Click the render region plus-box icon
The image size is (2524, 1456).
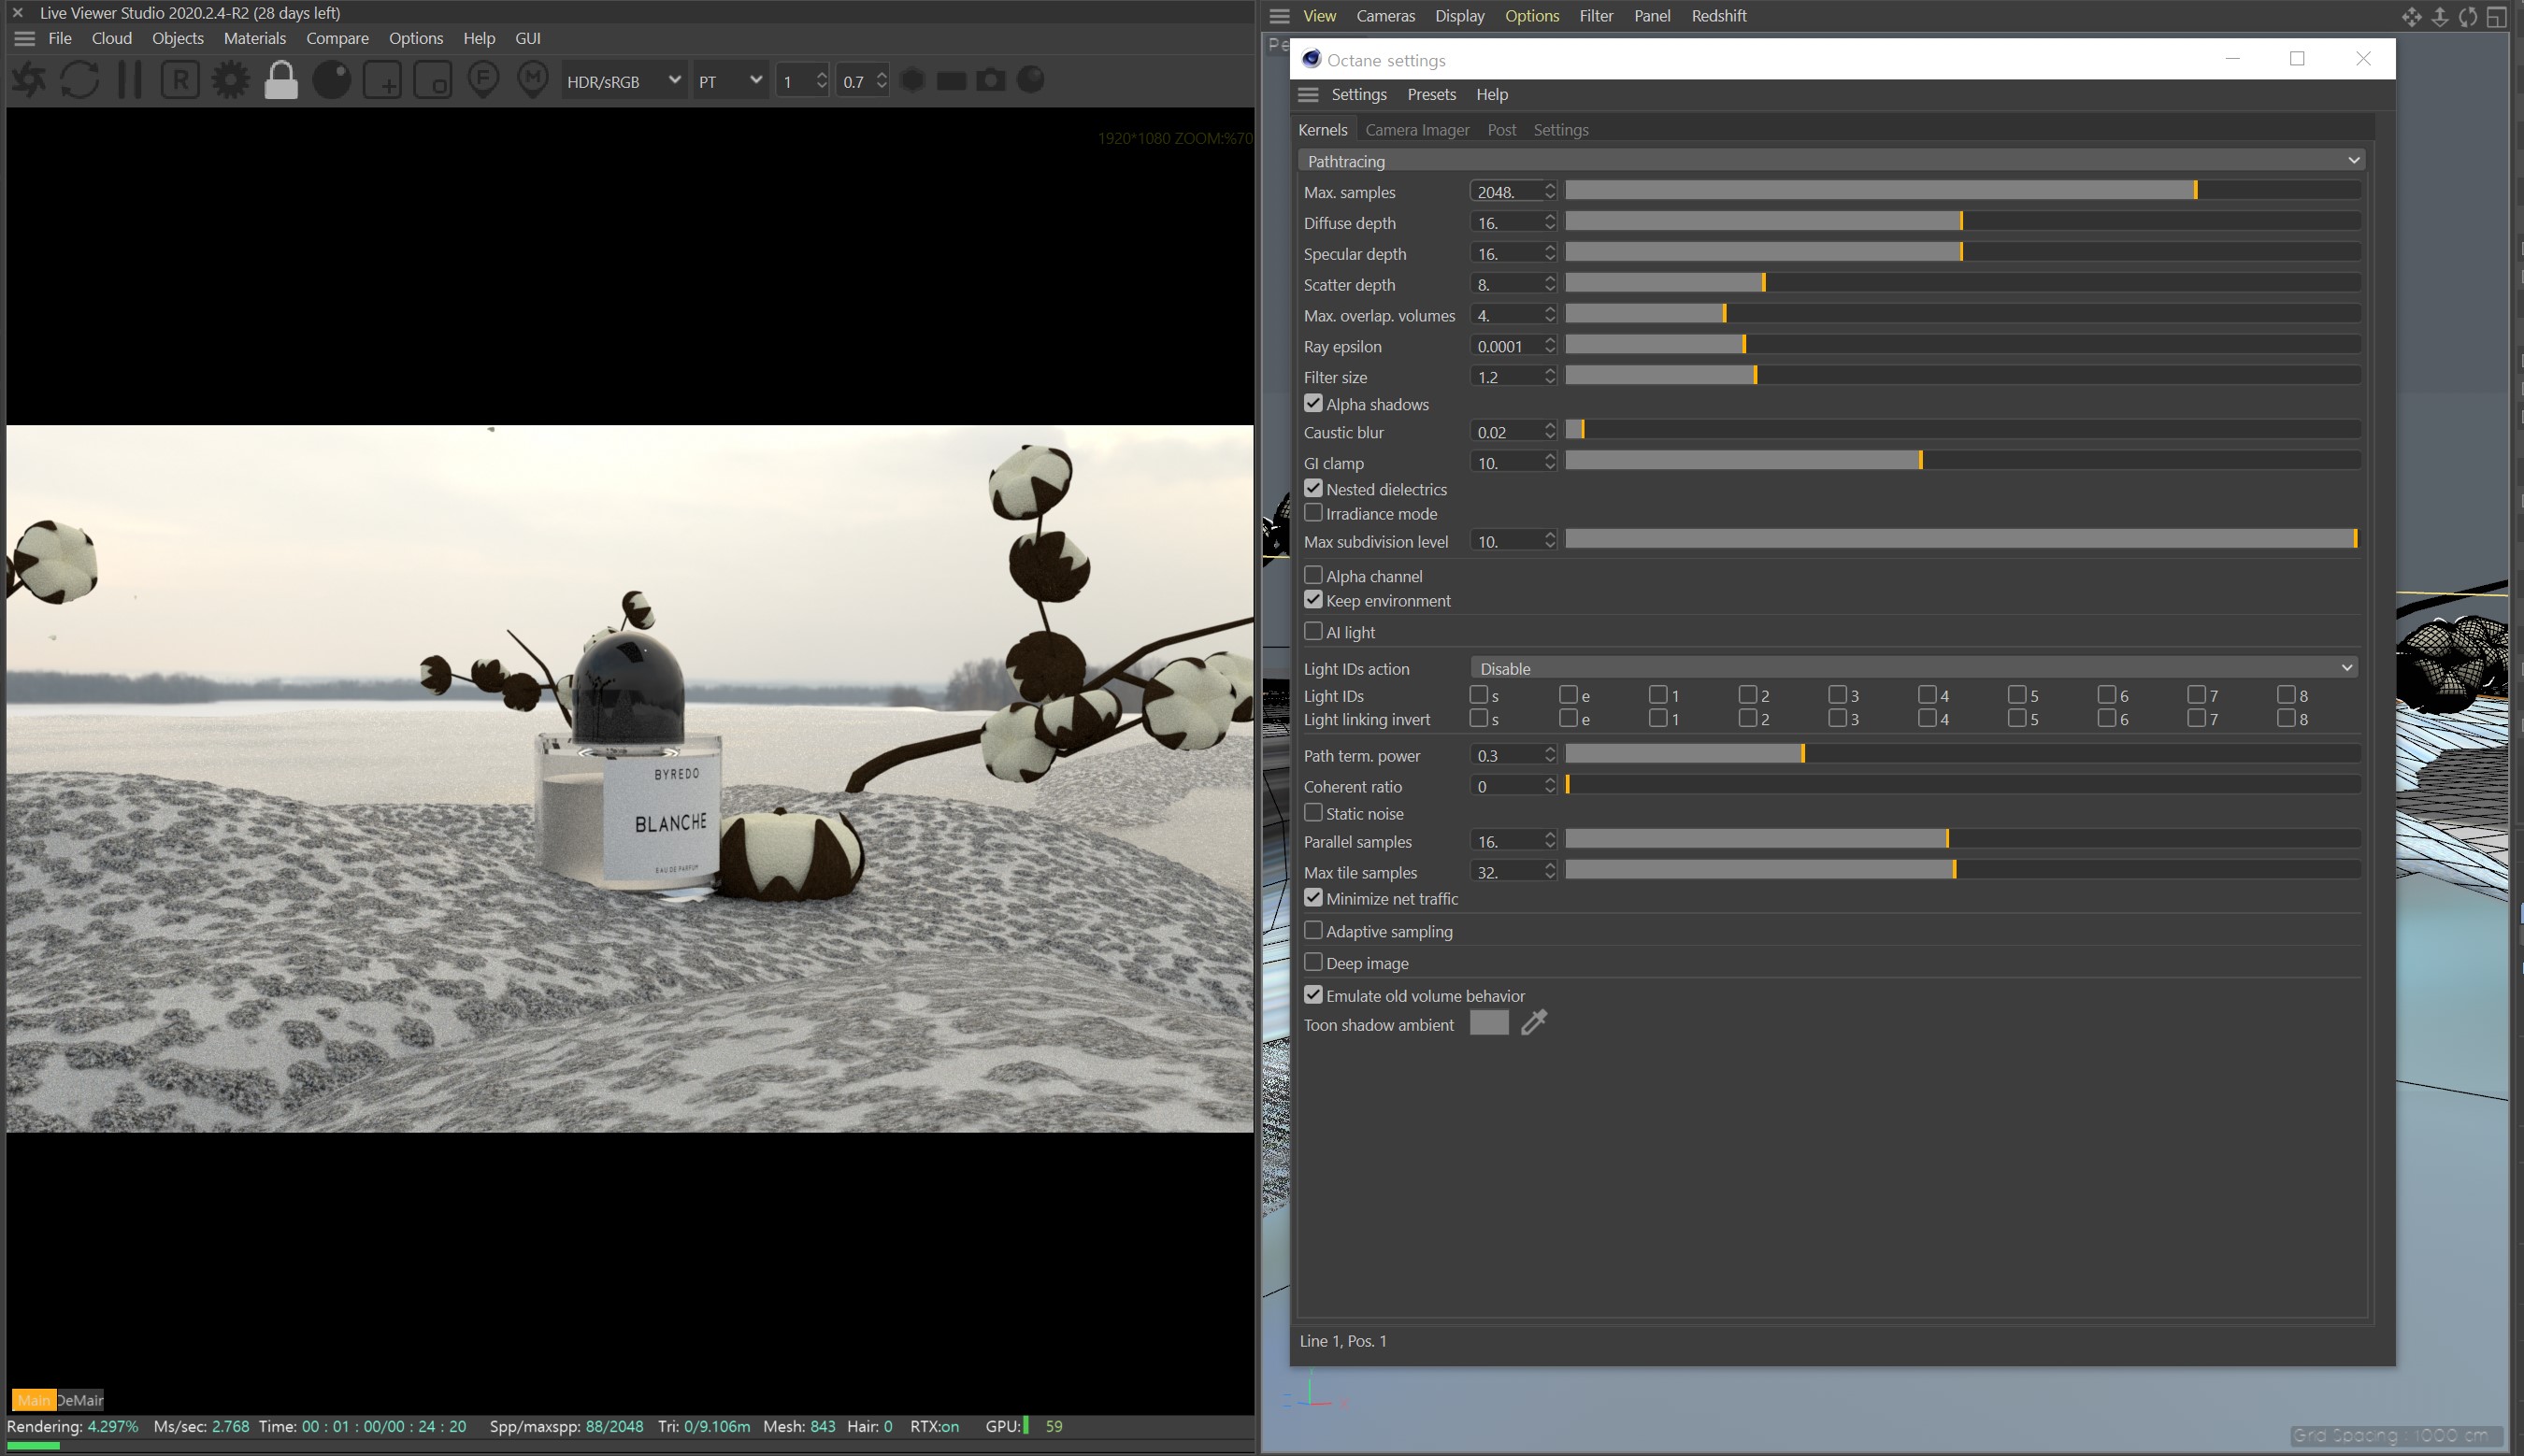tap(382, 80)
